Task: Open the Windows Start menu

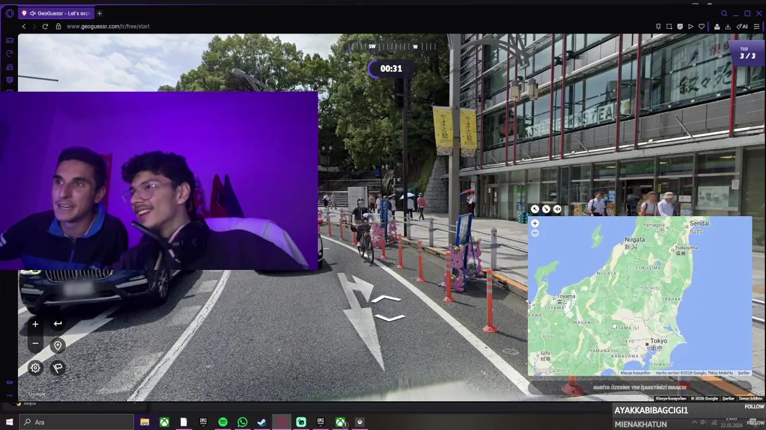Action: coord(10,422)
